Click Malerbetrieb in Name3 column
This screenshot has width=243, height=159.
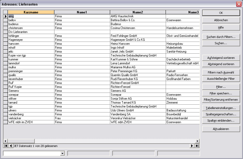coord(183,48)
